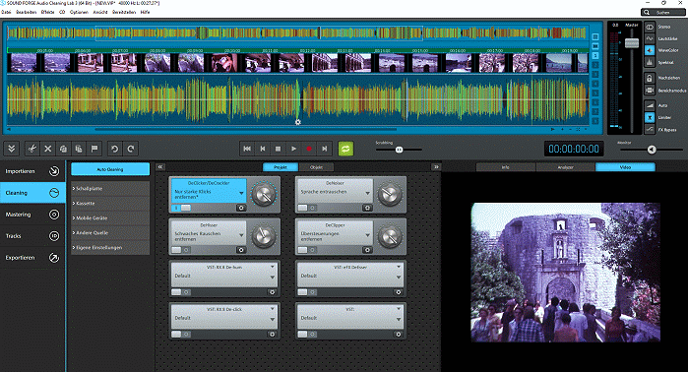Click the DeClicker/DeCrackler amount knob
The width and height of the screenshot is (688, 372).
click(263, 194)
